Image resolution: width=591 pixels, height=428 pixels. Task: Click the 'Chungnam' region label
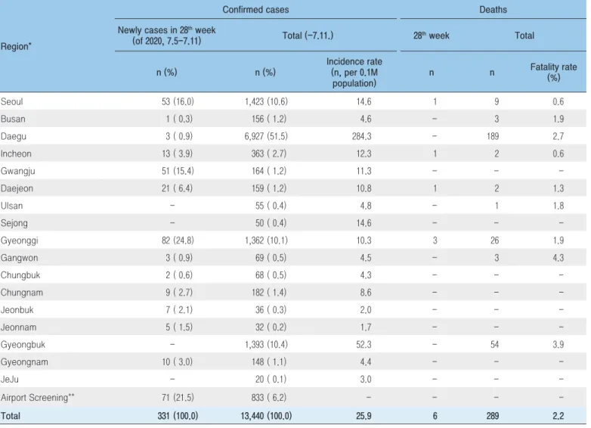coord(21,292)
